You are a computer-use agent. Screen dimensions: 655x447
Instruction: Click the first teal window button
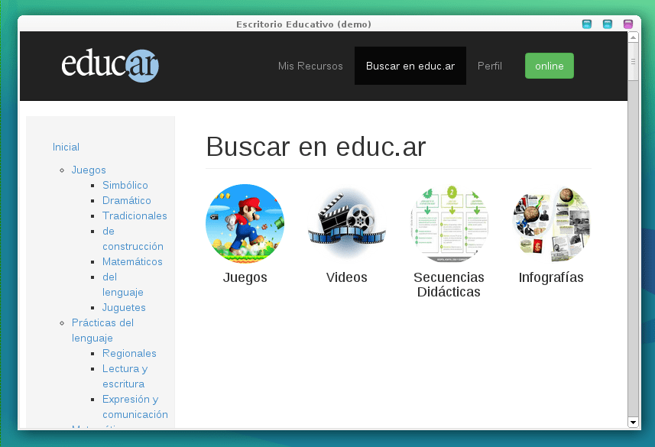coord(587,24)
